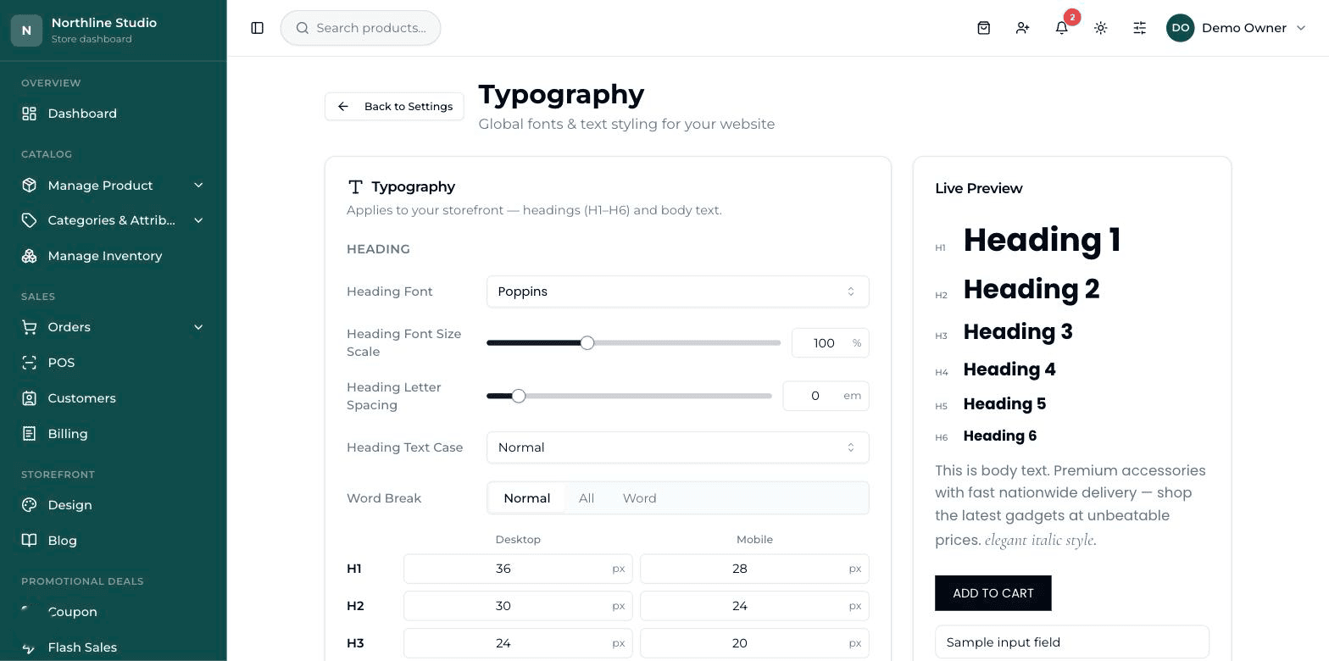Viewport: 1329px width, 661px height.
Task: Open Coupon in the sidebar
Action: [114, 612]
